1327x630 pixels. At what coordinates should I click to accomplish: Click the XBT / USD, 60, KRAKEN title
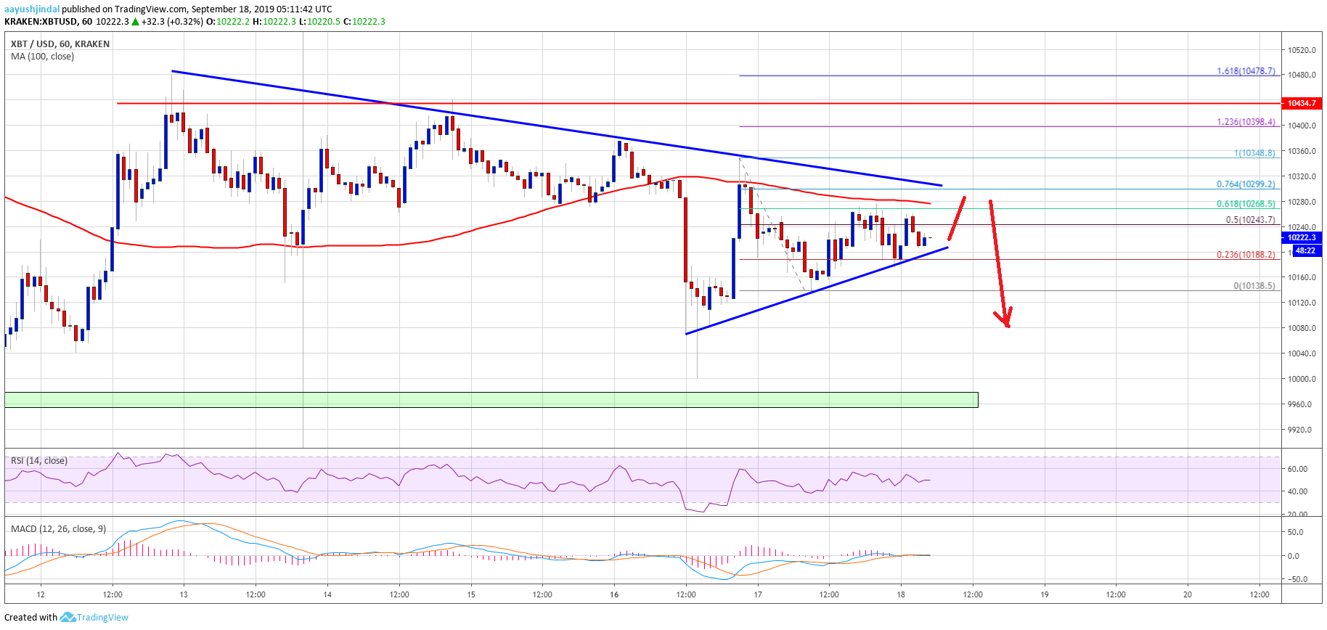pyautogui.click(x=60, y=44)
